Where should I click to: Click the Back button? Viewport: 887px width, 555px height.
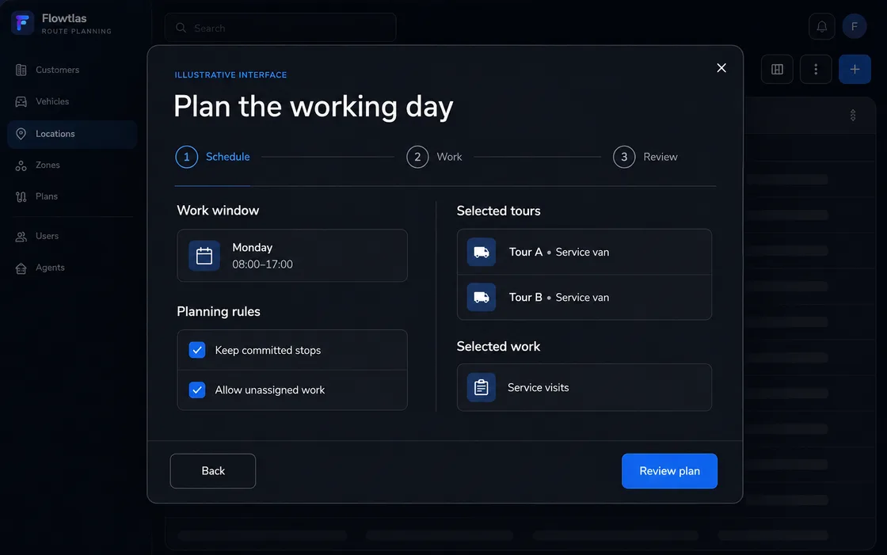point(213,471)
